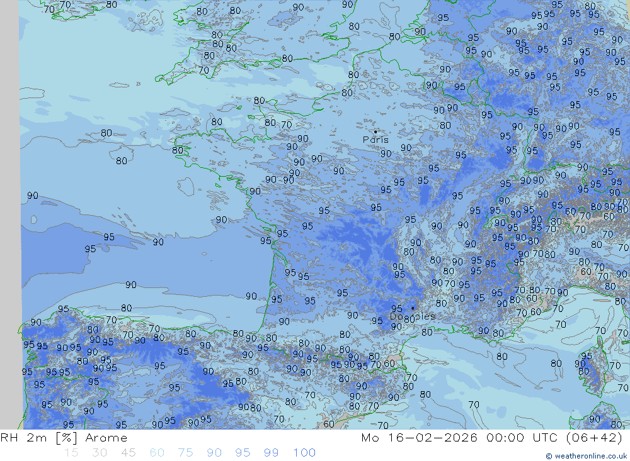Select the 15 value in the legend
The image size is (630, 461).
click(71, 453)
